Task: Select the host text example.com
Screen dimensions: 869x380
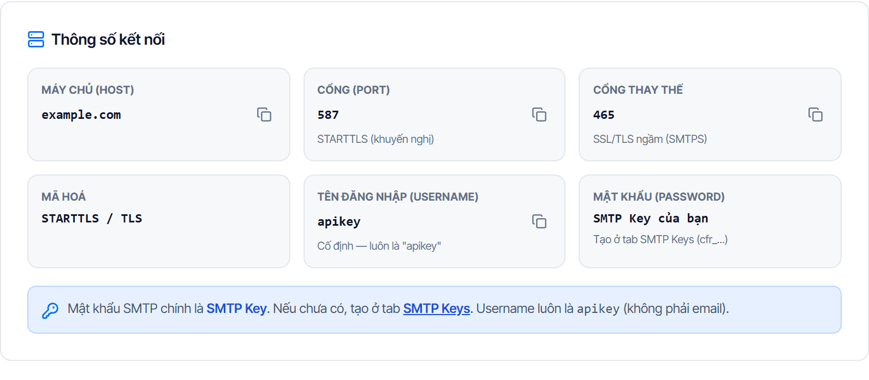Action: pyautogui.click(x=81, y=115)
